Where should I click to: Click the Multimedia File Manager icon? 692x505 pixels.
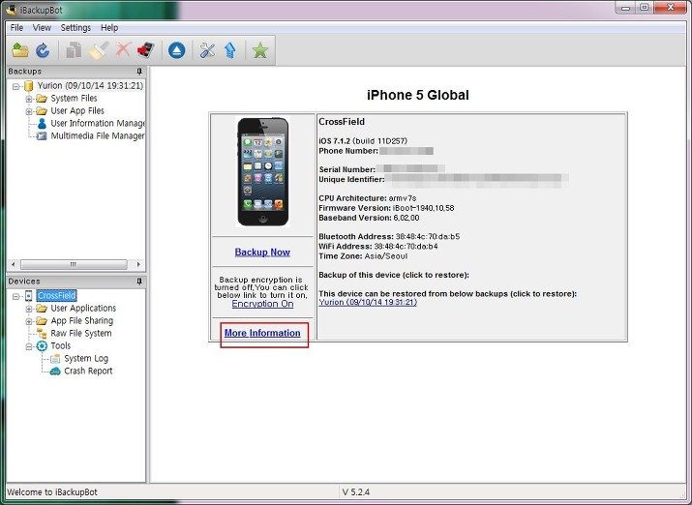point(42,135)
